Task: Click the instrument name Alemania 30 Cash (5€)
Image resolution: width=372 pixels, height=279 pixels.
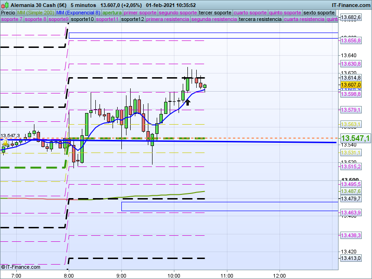Action: (x=39, y=5)
